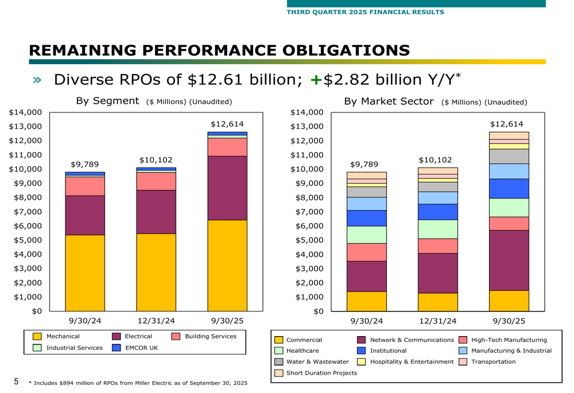Select the Transportation legend label
This screenshot has width=574, height=393.
[x=493, y=361]
